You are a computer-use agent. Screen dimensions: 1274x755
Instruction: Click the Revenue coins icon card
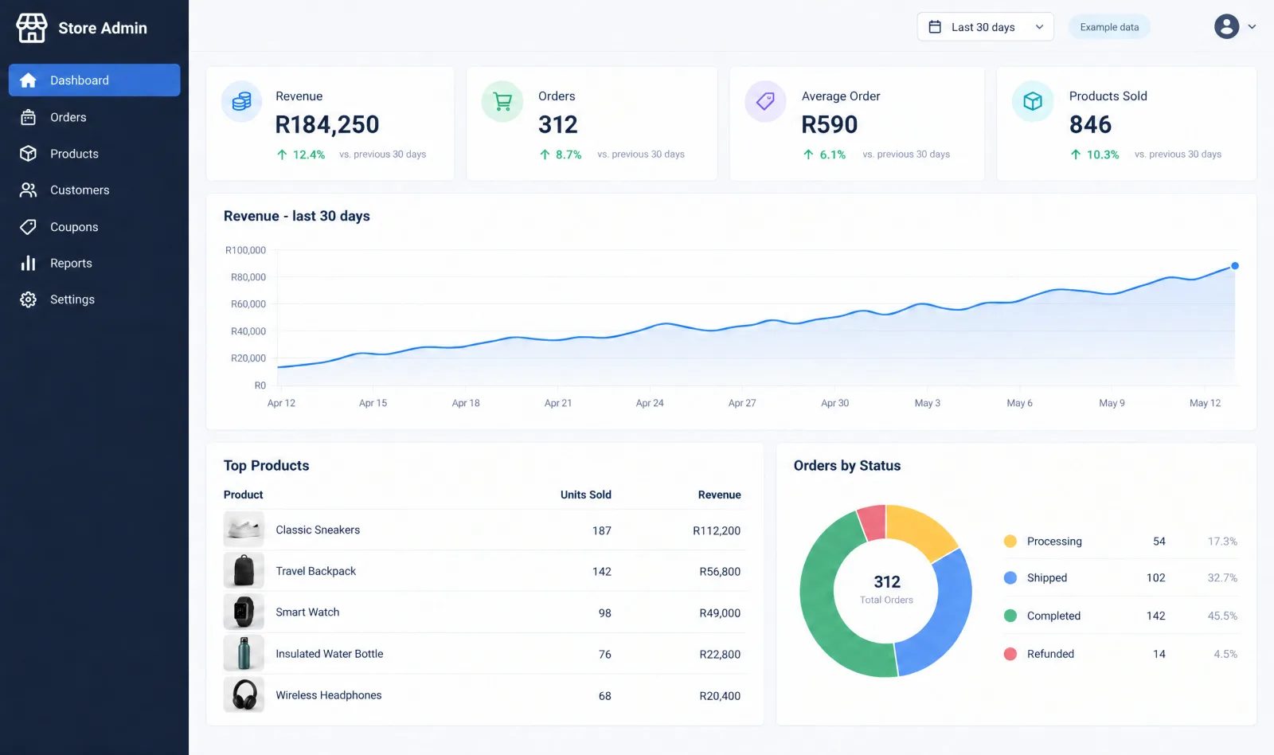coord(241,101)
